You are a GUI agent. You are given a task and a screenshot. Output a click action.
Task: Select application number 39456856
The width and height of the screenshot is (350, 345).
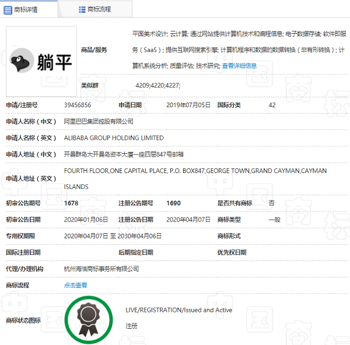(78, 105)
